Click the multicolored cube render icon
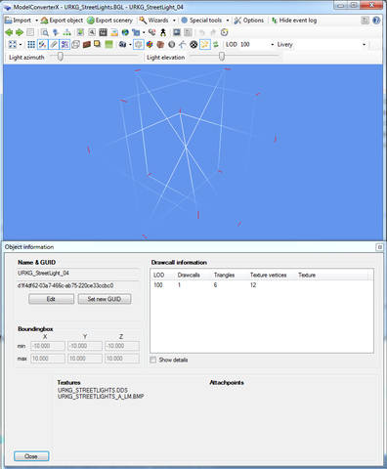This screenshot has width=387, height=469. click(150, 44)
